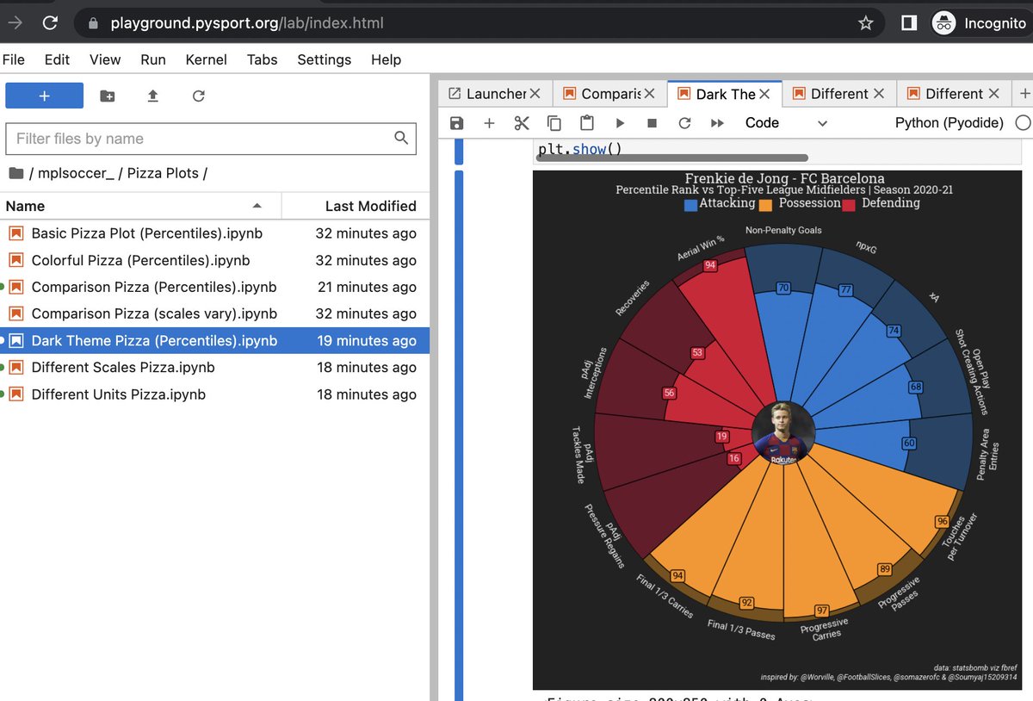The width and height of the screenshot is (1033, 701).
Task: Click the plt.show() code line
Action: click(x=580, y=149)
